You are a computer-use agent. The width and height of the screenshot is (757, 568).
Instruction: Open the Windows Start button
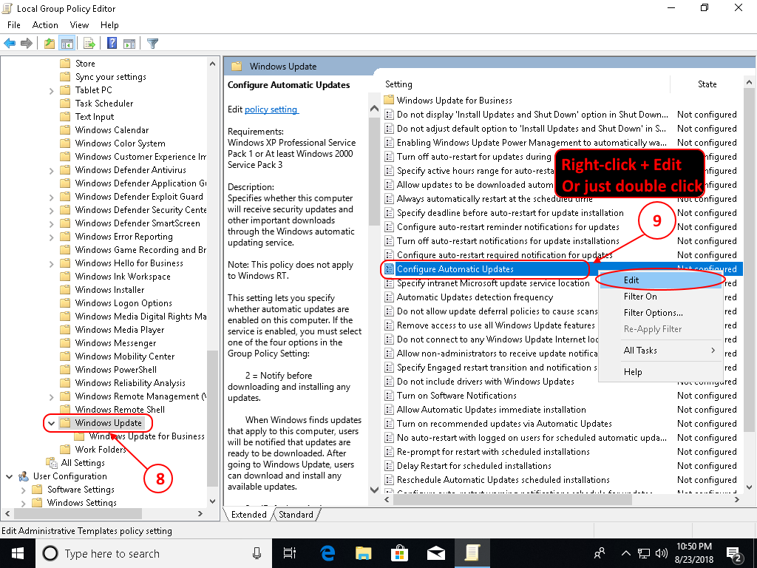tap(18, 553)
